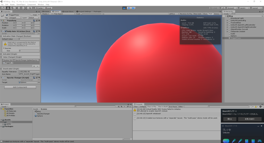The height and width of the screenshot is (143, 264).
Task: Click the Local handle rotation button
Action: pos(48,8)
